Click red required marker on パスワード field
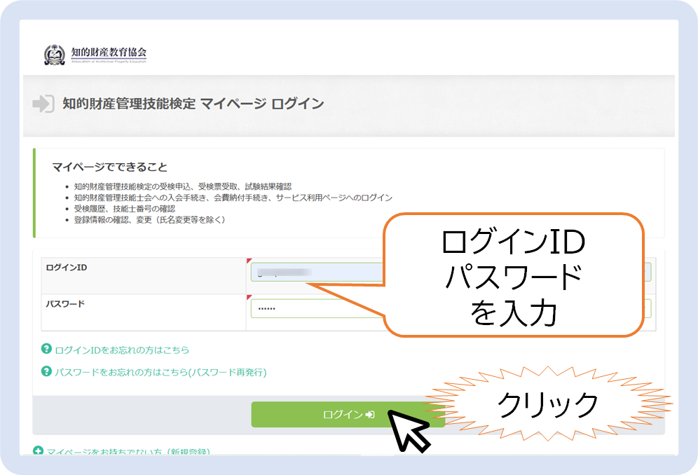The image size is (698, 475). 249,297
